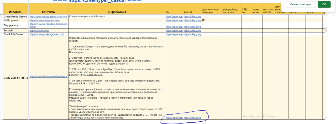Open the Android link in Rollic games row
This screenshot has width=336, height=124.
click(x=192, y=20)
